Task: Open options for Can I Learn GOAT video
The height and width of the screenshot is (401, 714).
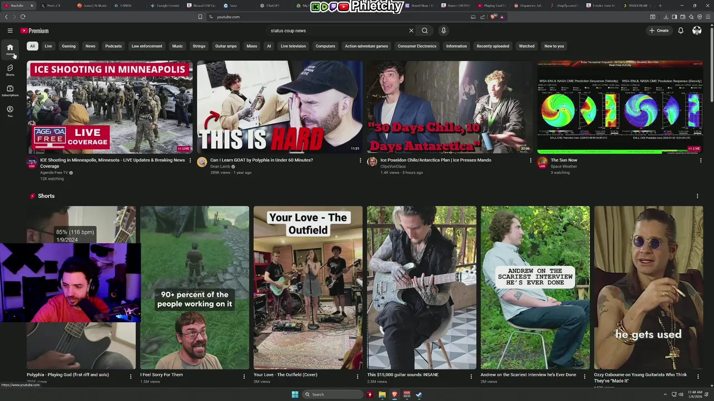Action: [360, 160]
